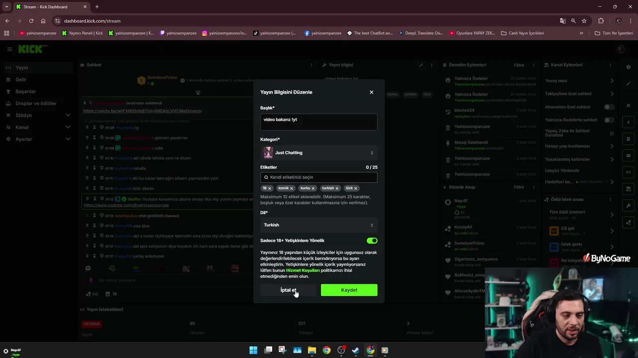
Task: Open the Ödül istek sırası three-dot menu
Action: tap(610, 199)
